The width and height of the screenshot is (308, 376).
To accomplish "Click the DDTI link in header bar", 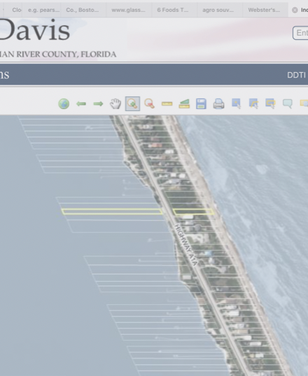I will [x=296, y=75].
